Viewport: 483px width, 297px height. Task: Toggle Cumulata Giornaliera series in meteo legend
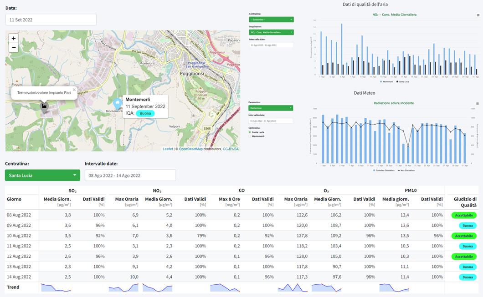tap(384, 170)
